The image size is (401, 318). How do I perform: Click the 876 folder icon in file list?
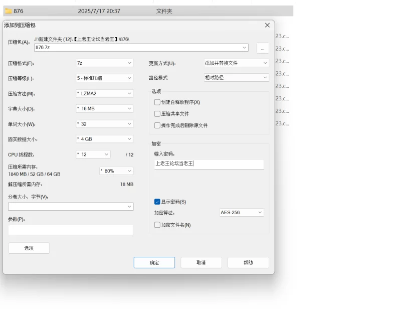coord(9,11)
